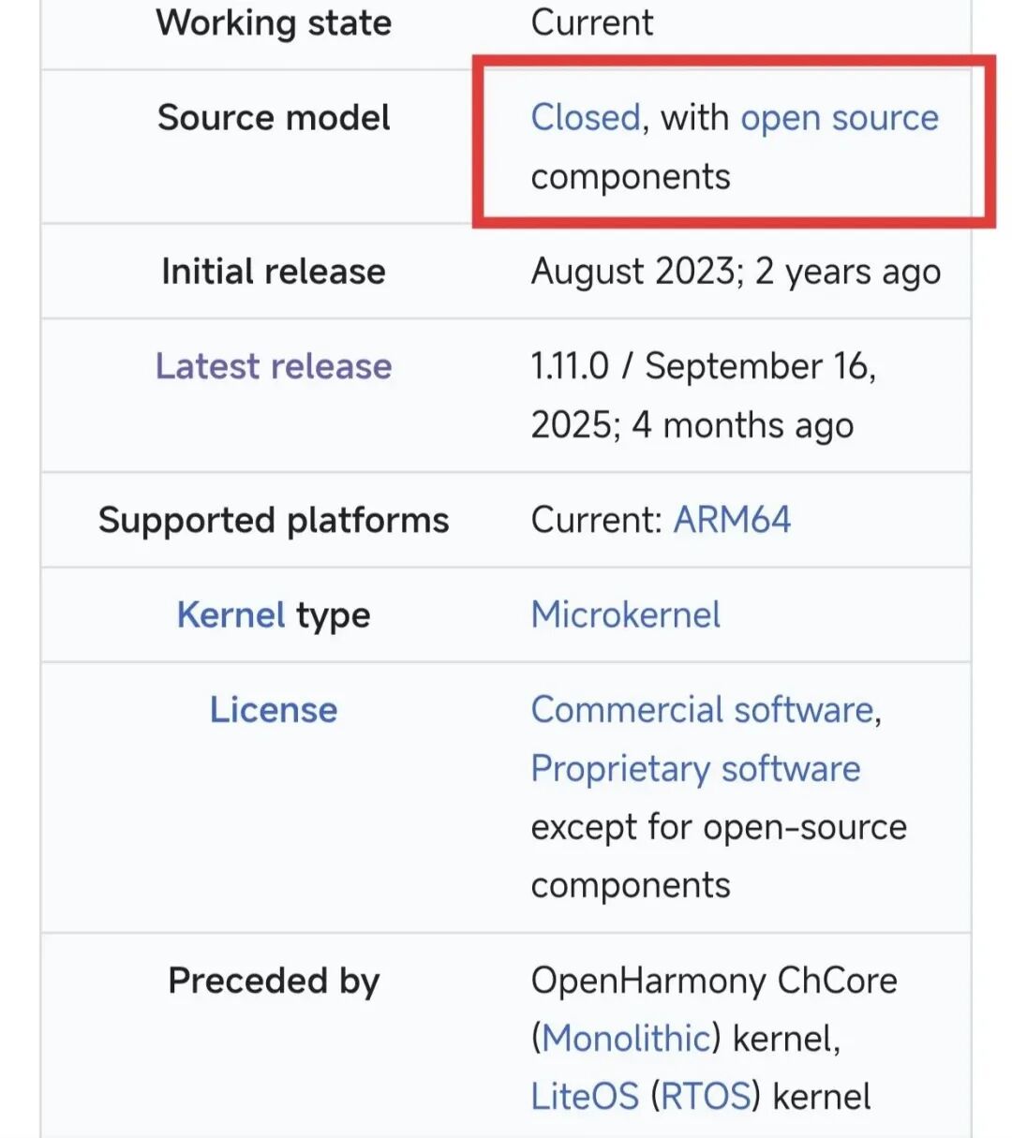Click the 1.11.0 version number text
The image size is (1012, 1138).
tap(570, 366)
